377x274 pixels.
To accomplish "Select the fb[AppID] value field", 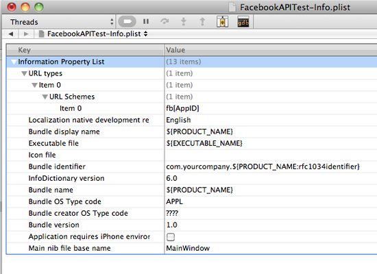I will click(271, 108).
